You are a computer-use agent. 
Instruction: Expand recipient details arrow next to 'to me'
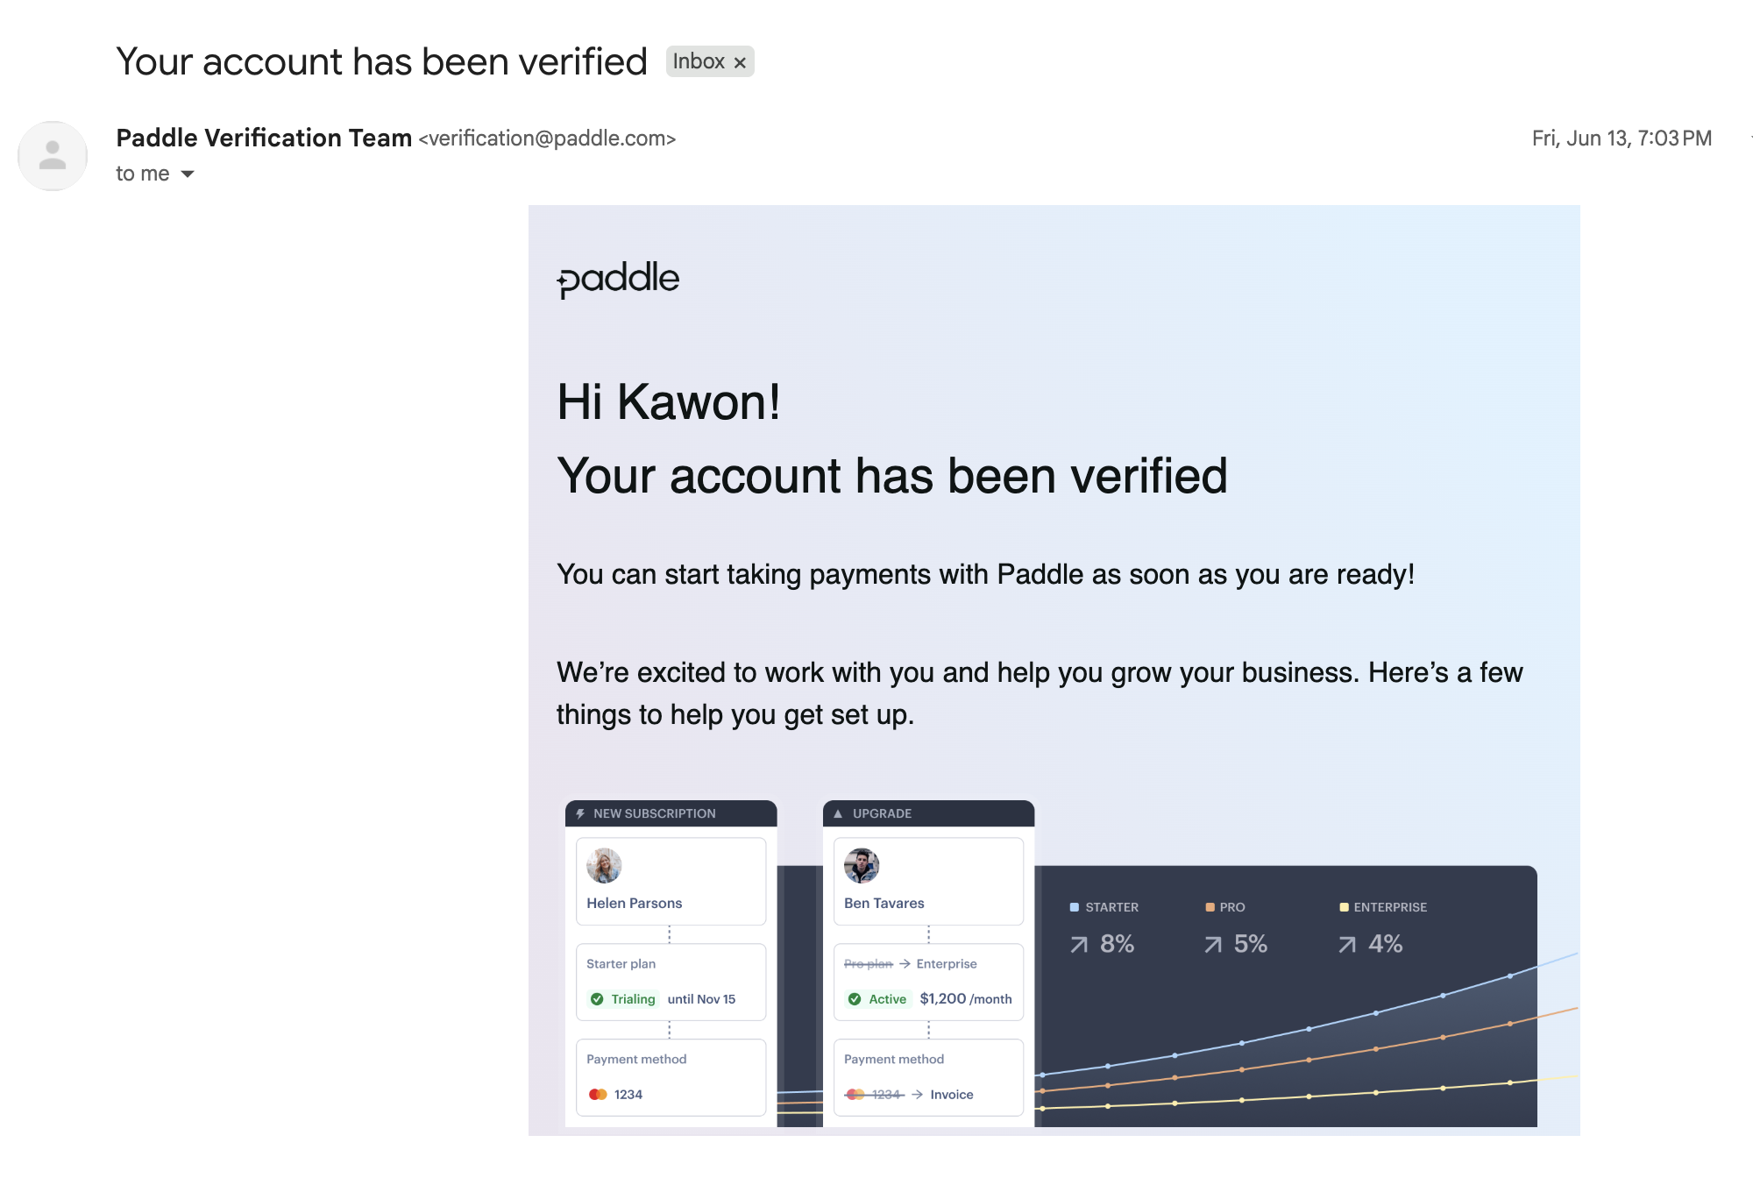click(188, 174)
